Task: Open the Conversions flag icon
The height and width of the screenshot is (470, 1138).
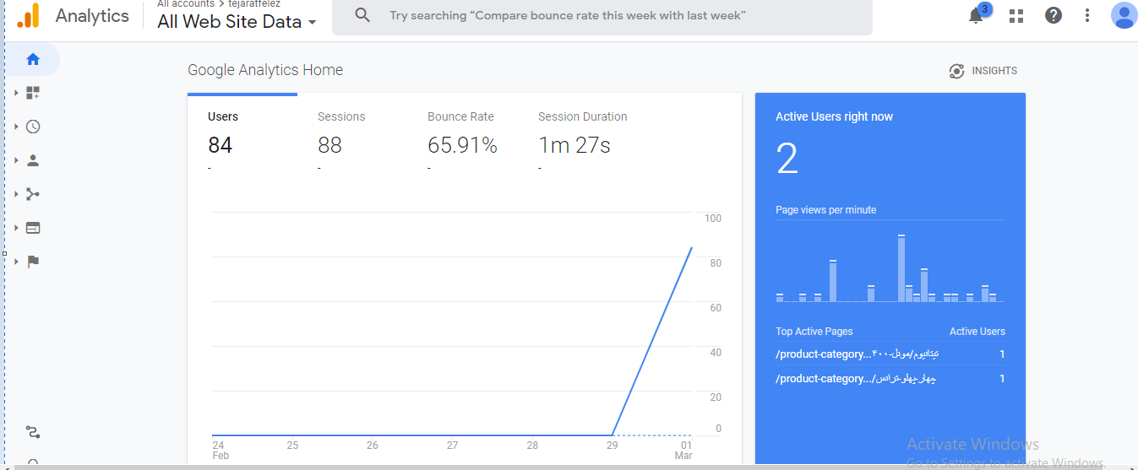Action: tap(33, 262)
